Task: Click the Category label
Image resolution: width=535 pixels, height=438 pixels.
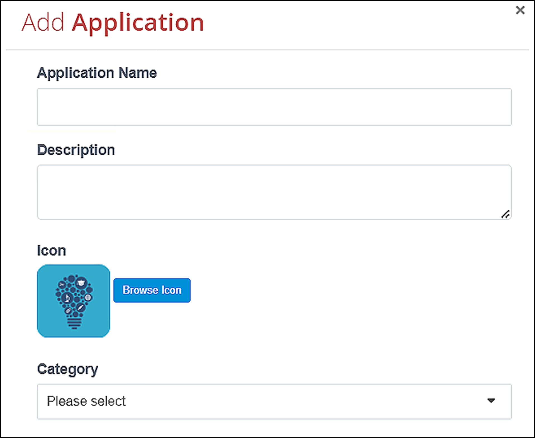Action: (x=68, y=369)
